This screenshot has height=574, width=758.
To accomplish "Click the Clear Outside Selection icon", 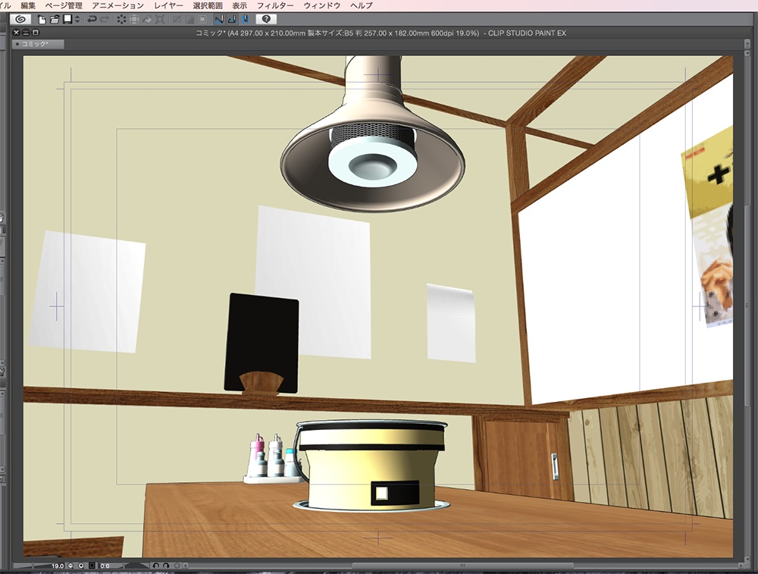I will coord(134,20).
